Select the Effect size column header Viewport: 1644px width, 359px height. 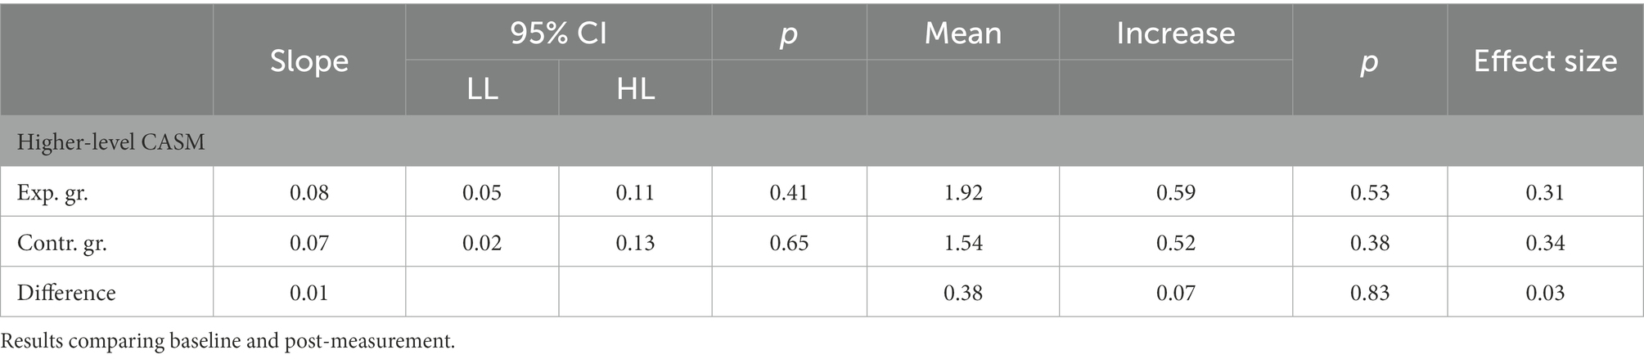coord(1545,61)
